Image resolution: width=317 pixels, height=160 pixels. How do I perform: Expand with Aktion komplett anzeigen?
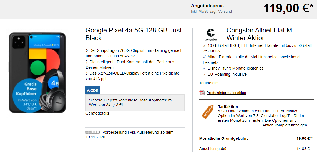pyautogui.click(x=285, y=125)
